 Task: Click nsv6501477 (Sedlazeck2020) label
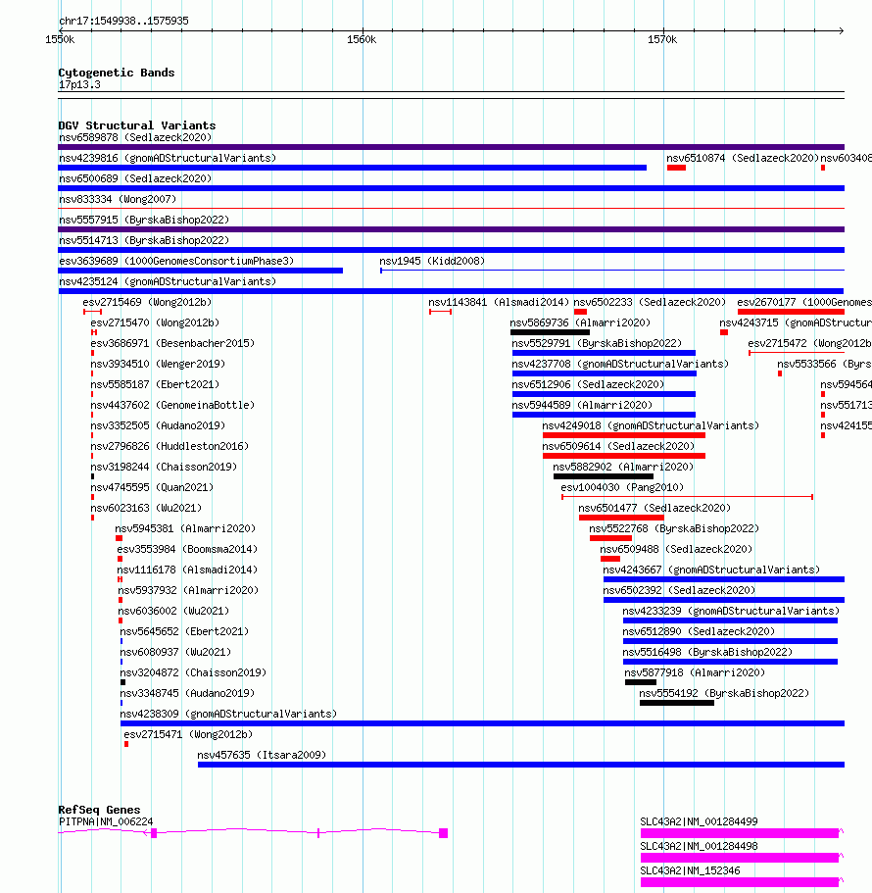[654, 507]
